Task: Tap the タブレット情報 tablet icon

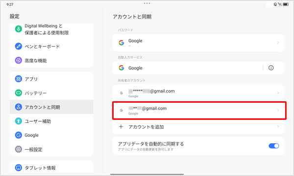Action: [x=19, y=168]
